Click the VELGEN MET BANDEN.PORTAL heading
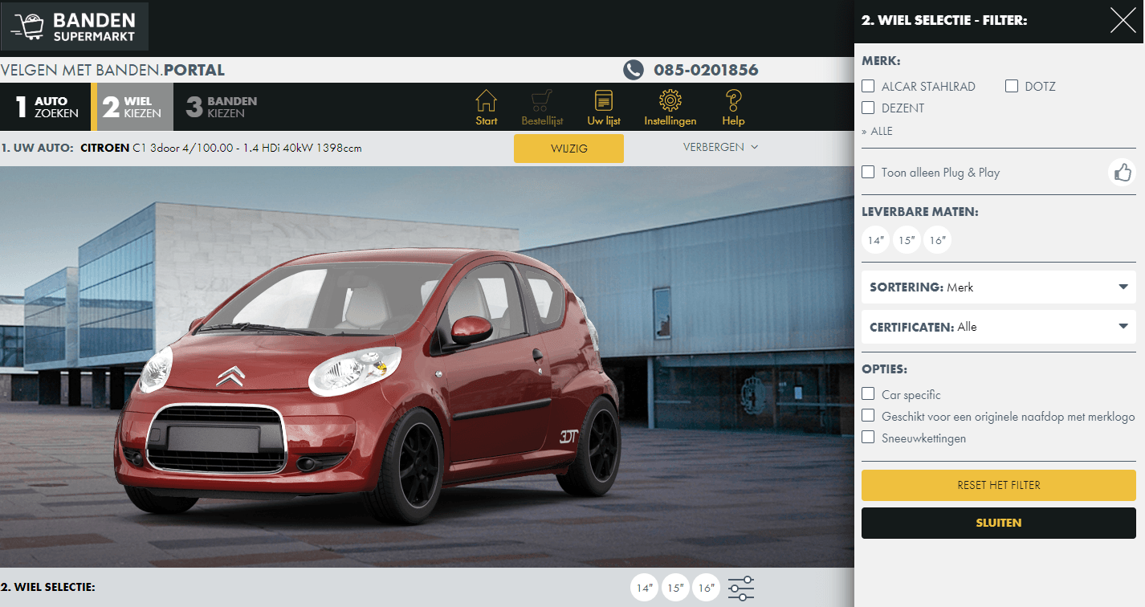The width and height of the screenshot is (1145, 607). (x=112, y=71)
